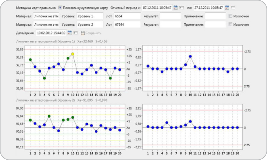Focus Примечание field for Уровень 2 row
The width and height of the screenshot is (267, 160).
click(216, 24)
